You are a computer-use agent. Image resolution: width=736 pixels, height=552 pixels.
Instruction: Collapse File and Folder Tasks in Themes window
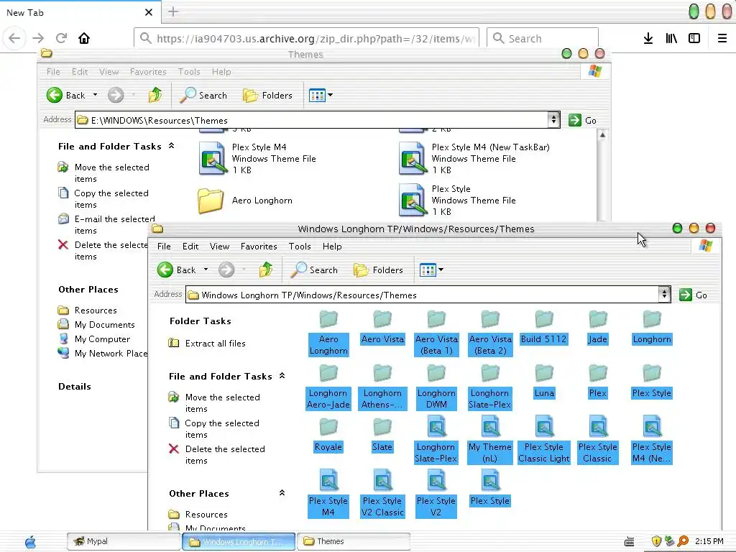pos(171,146)
